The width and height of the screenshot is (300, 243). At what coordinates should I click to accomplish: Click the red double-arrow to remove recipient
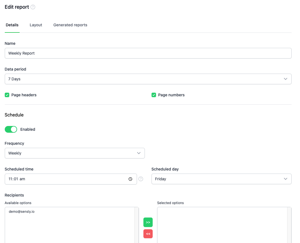tap(148, 234)
